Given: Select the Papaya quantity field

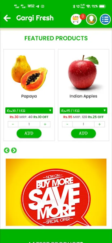Looking at the screenshot, I should (x=29, y=124).
